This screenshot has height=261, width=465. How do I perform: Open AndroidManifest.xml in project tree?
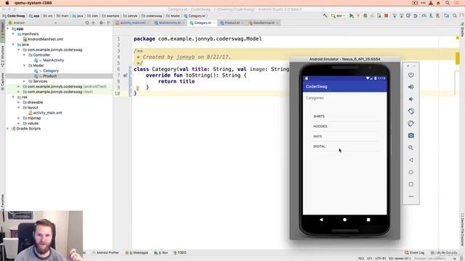pyautogui.click(x=45, y=39)
